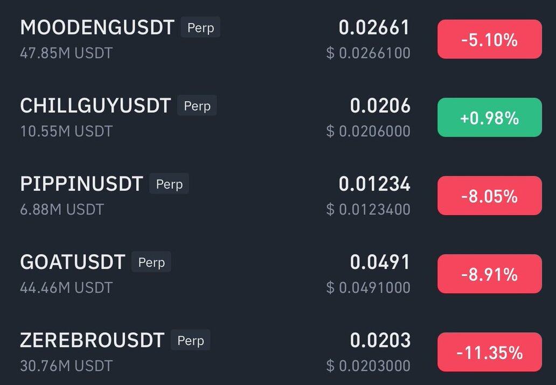556x385 pixels.
Task: Select the PIPPIN price 0.01234
Action: click(374, 184)
